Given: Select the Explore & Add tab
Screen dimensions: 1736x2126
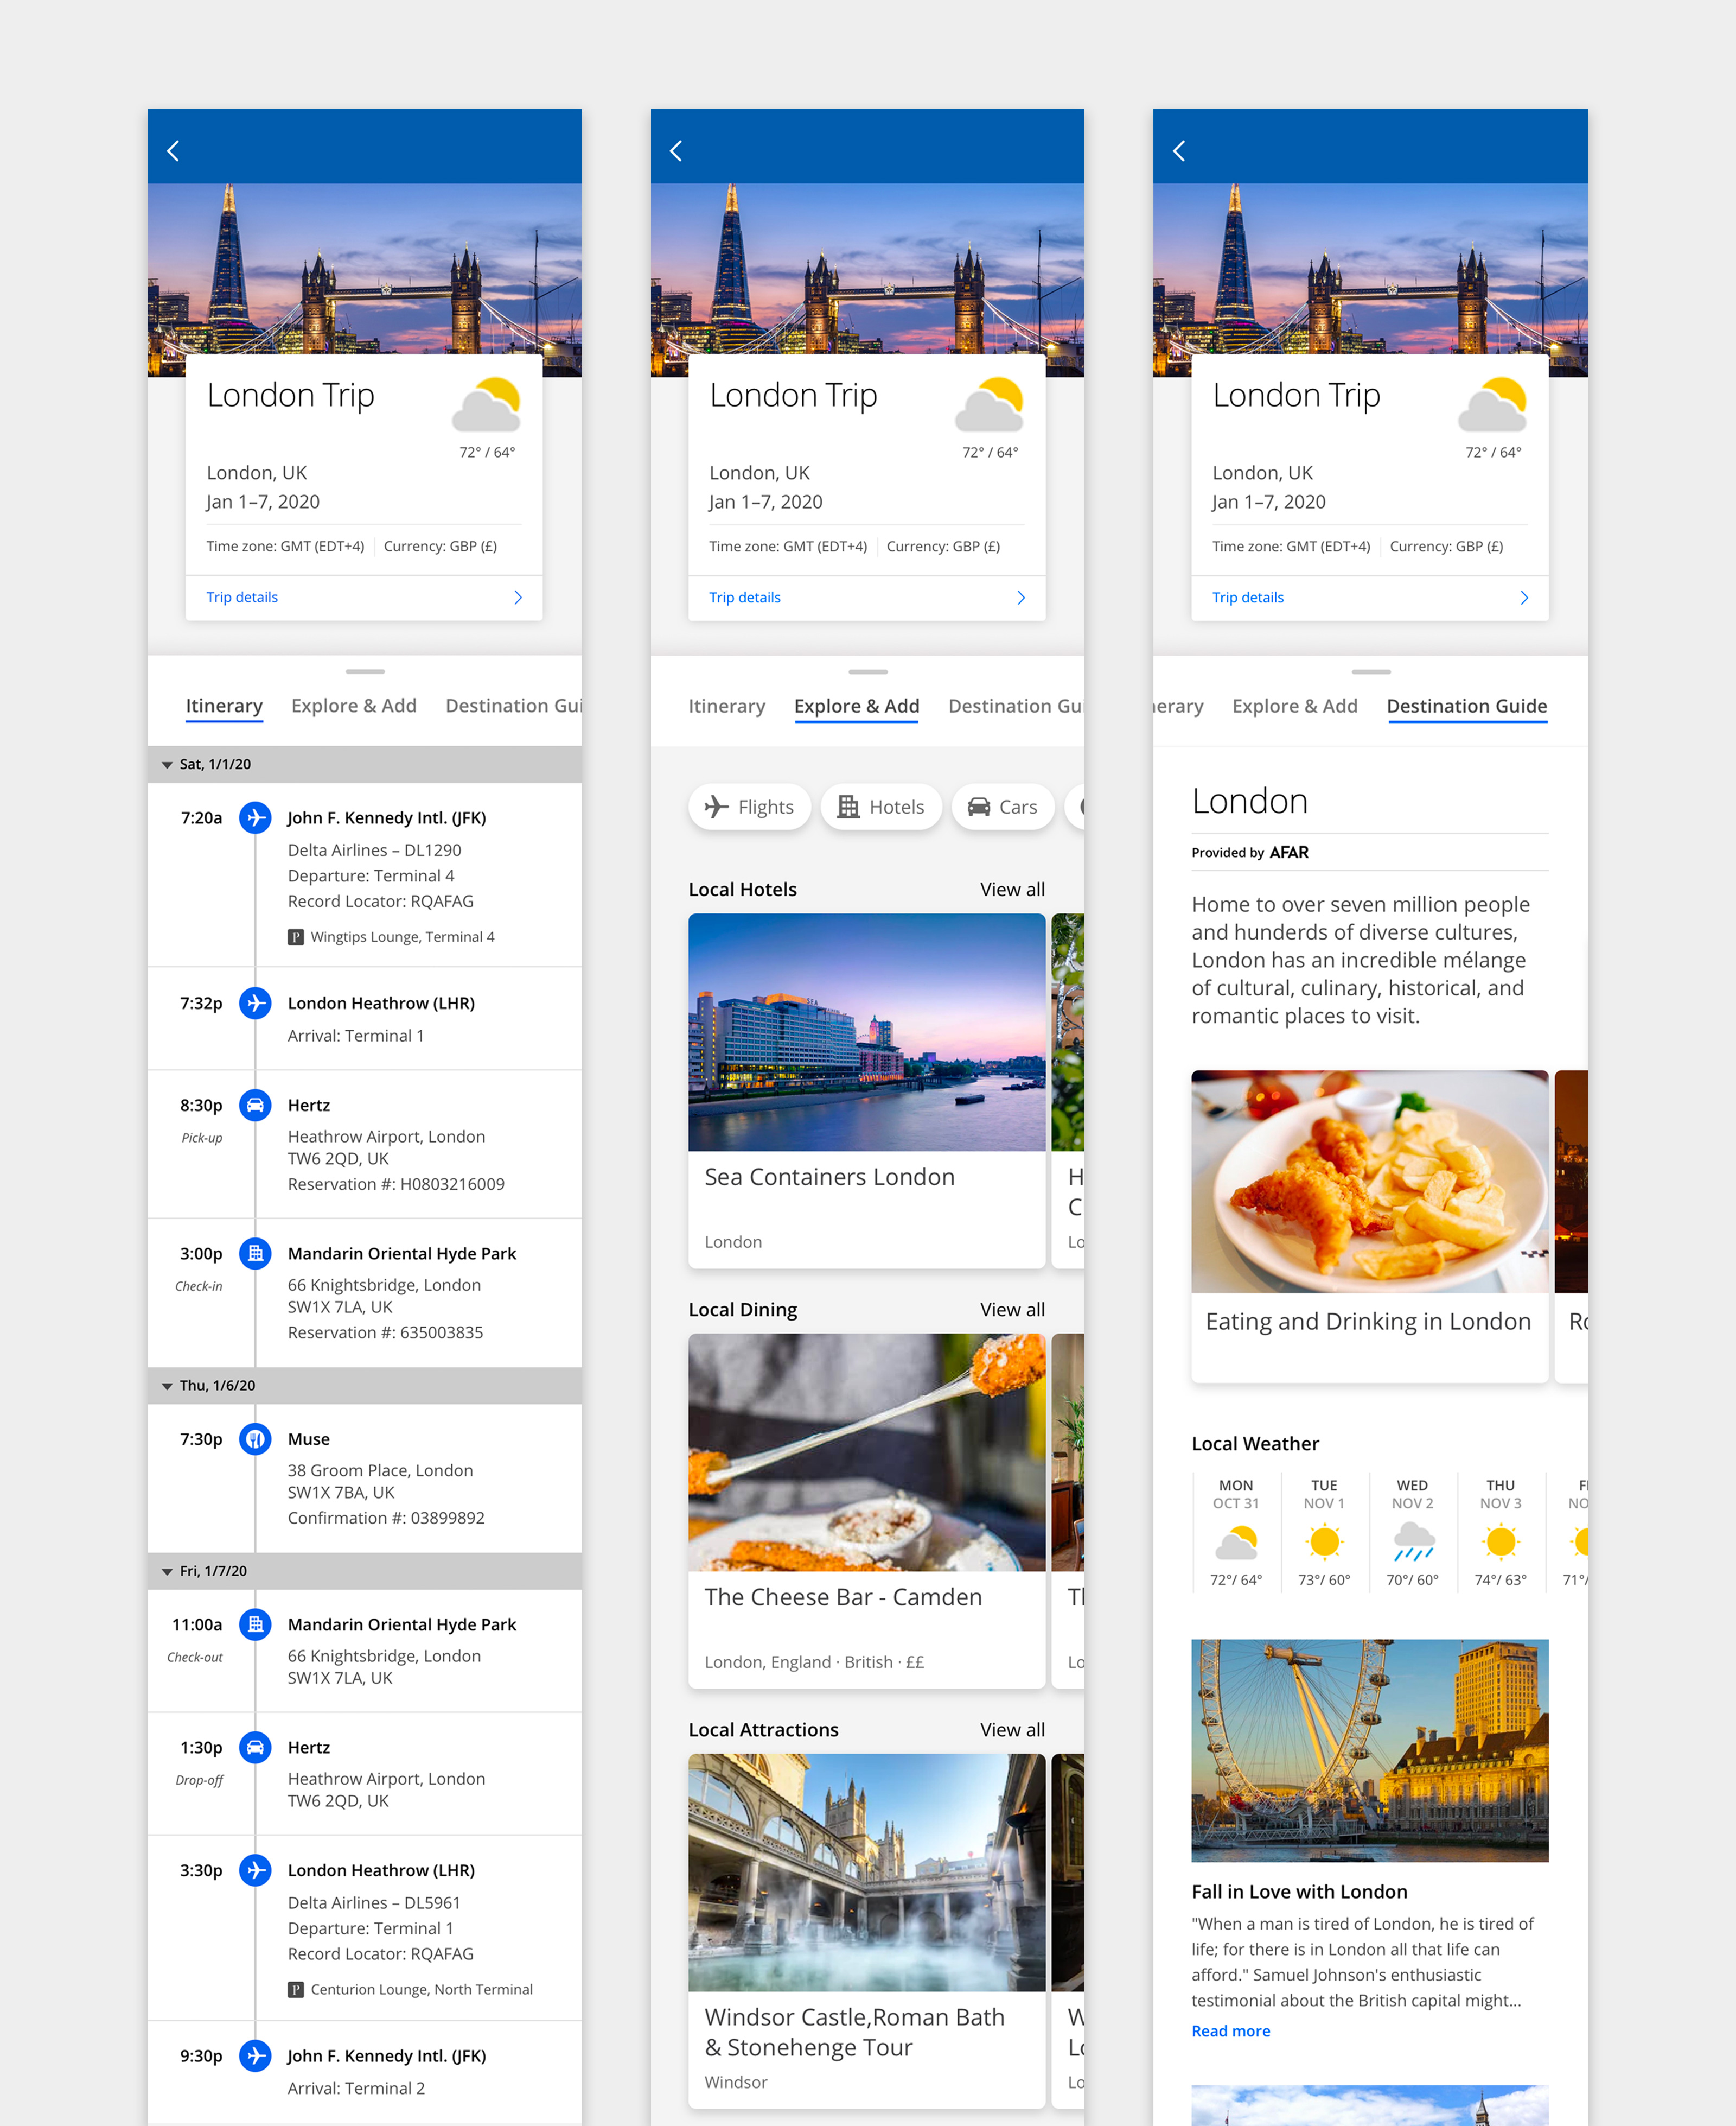Looking at the screenshot, I should coord(856,706).
